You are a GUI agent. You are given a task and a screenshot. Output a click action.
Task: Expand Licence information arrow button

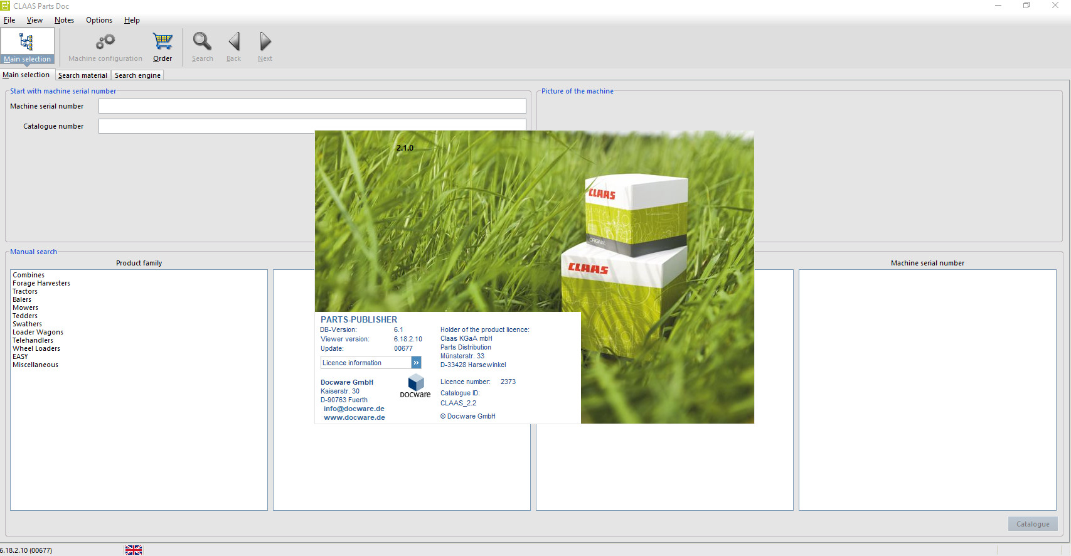click(416, 363)
